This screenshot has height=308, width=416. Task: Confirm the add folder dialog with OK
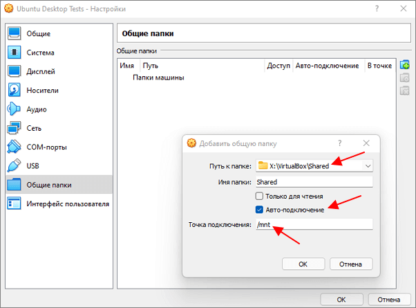[x=303, y=264]
